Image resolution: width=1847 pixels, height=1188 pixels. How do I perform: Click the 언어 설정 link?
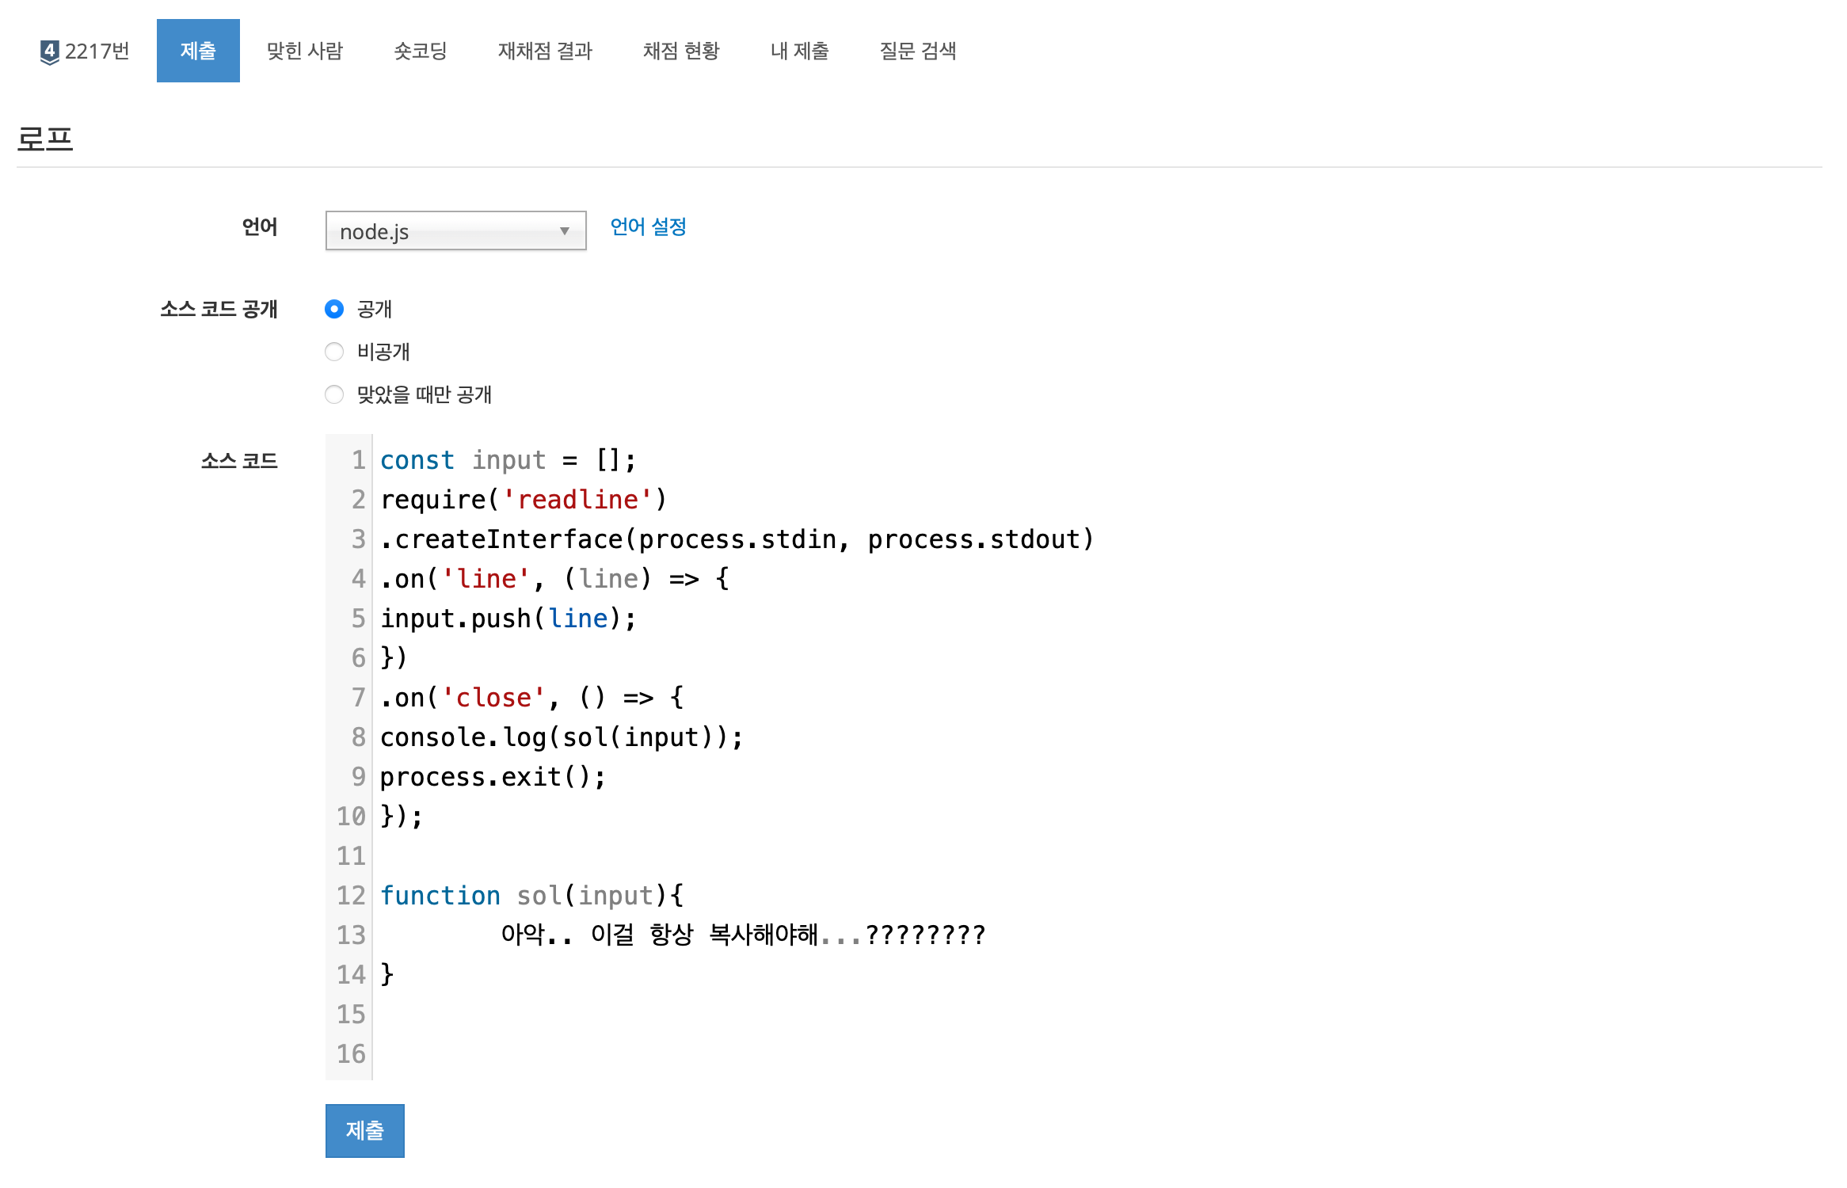[648, 227]
